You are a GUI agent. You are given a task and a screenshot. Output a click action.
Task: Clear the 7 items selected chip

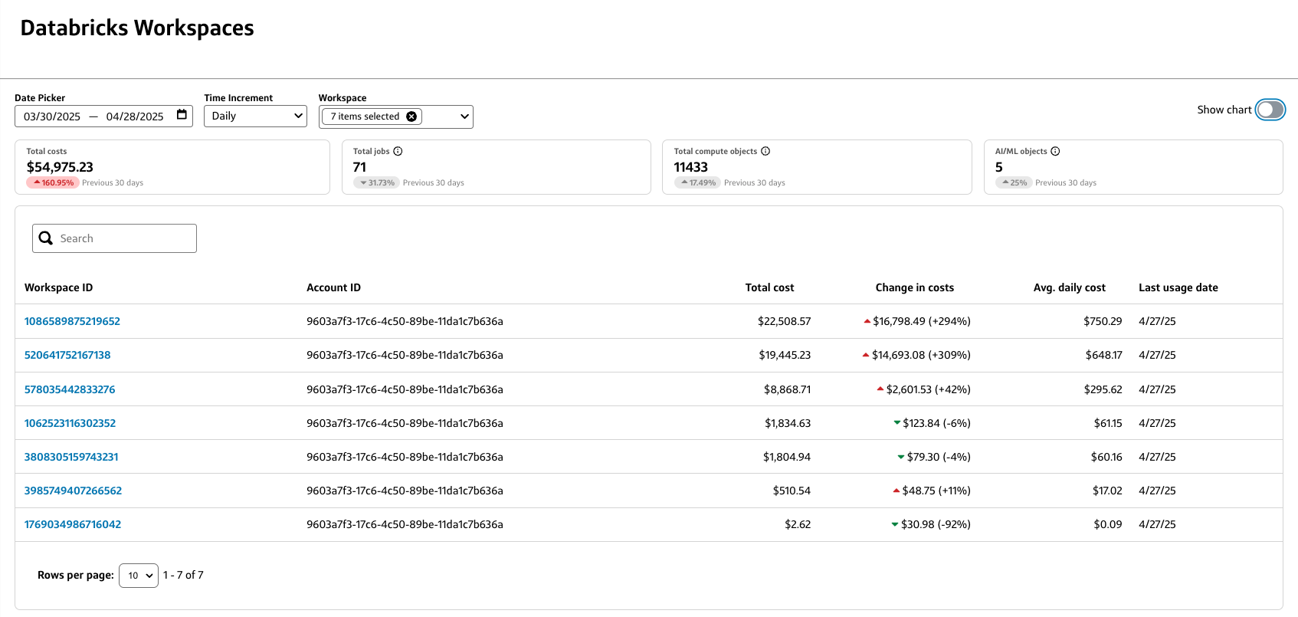(x=411, y=117)
